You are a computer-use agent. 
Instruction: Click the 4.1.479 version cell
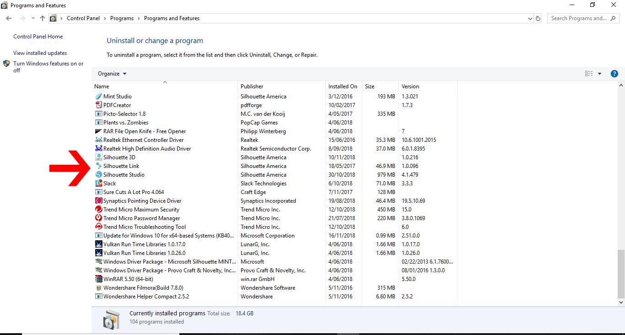[410, 175]
